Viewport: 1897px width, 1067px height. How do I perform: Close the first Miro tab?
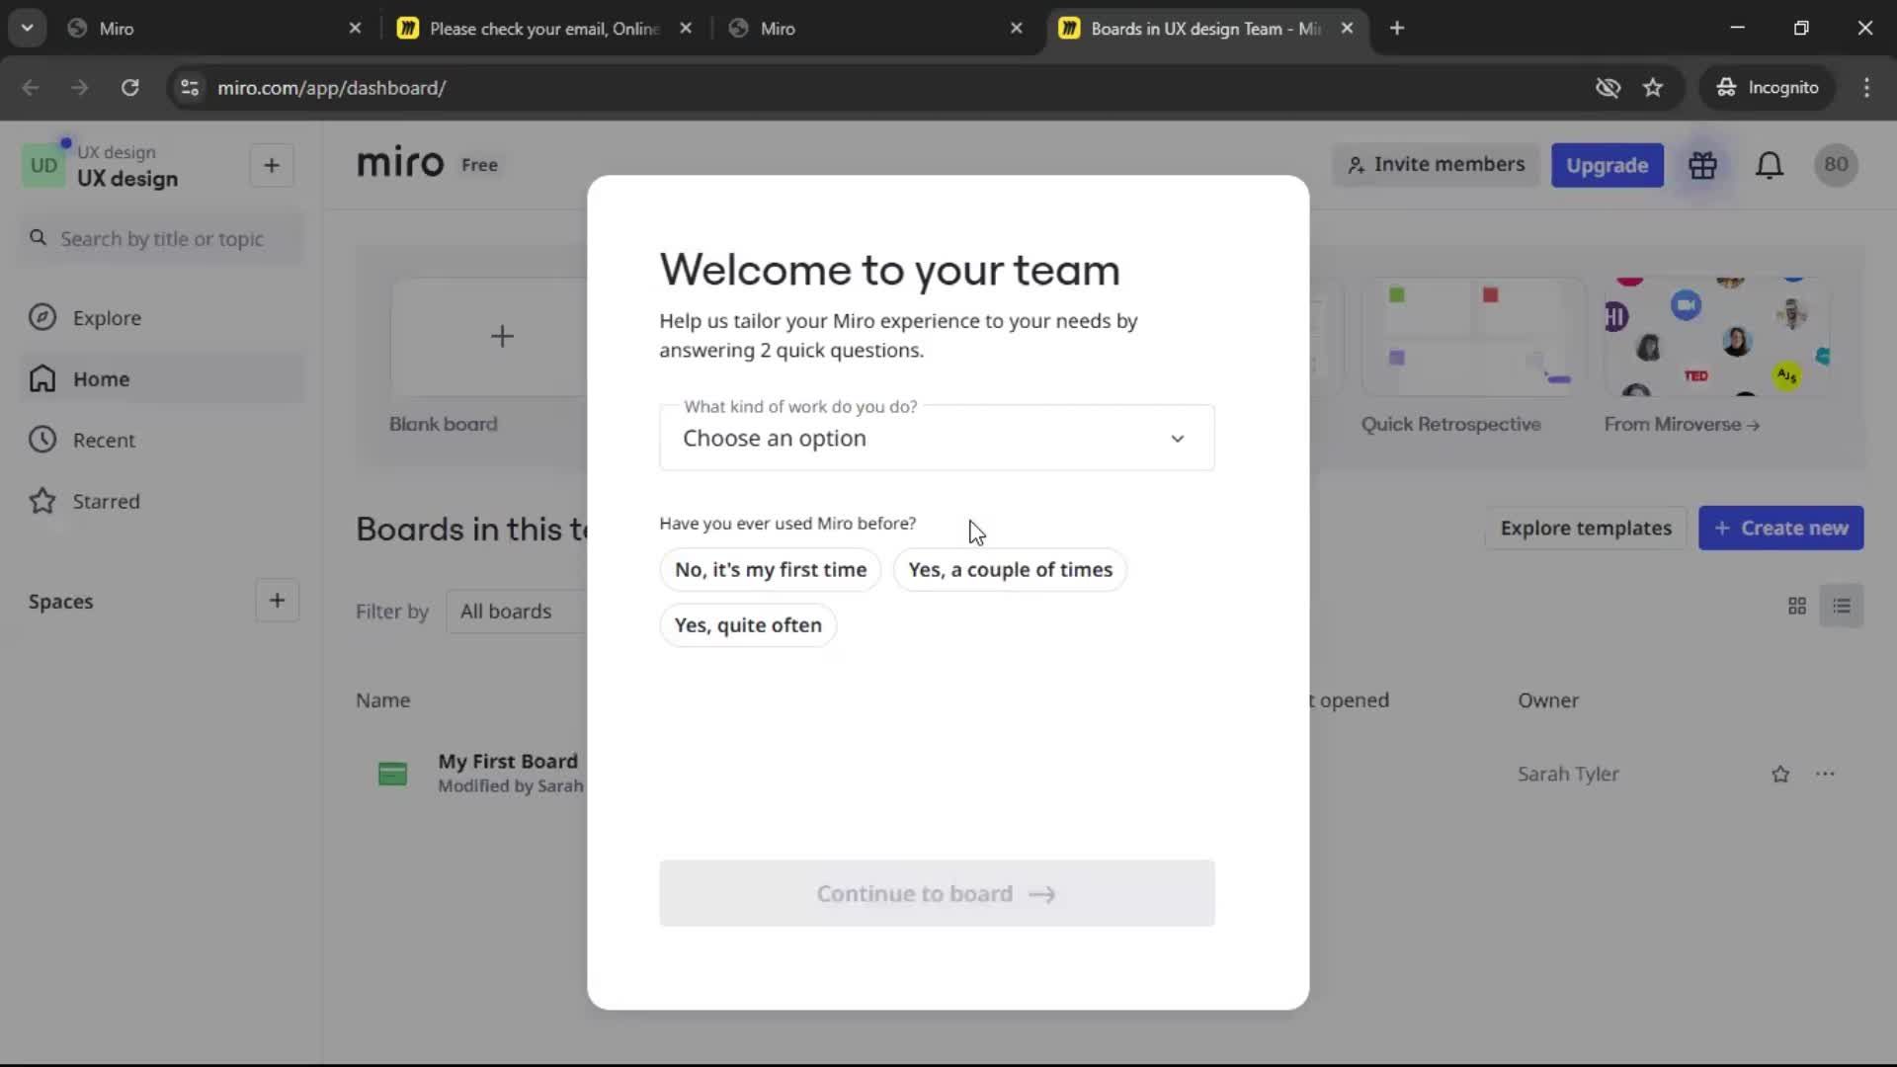coord(356,29)
